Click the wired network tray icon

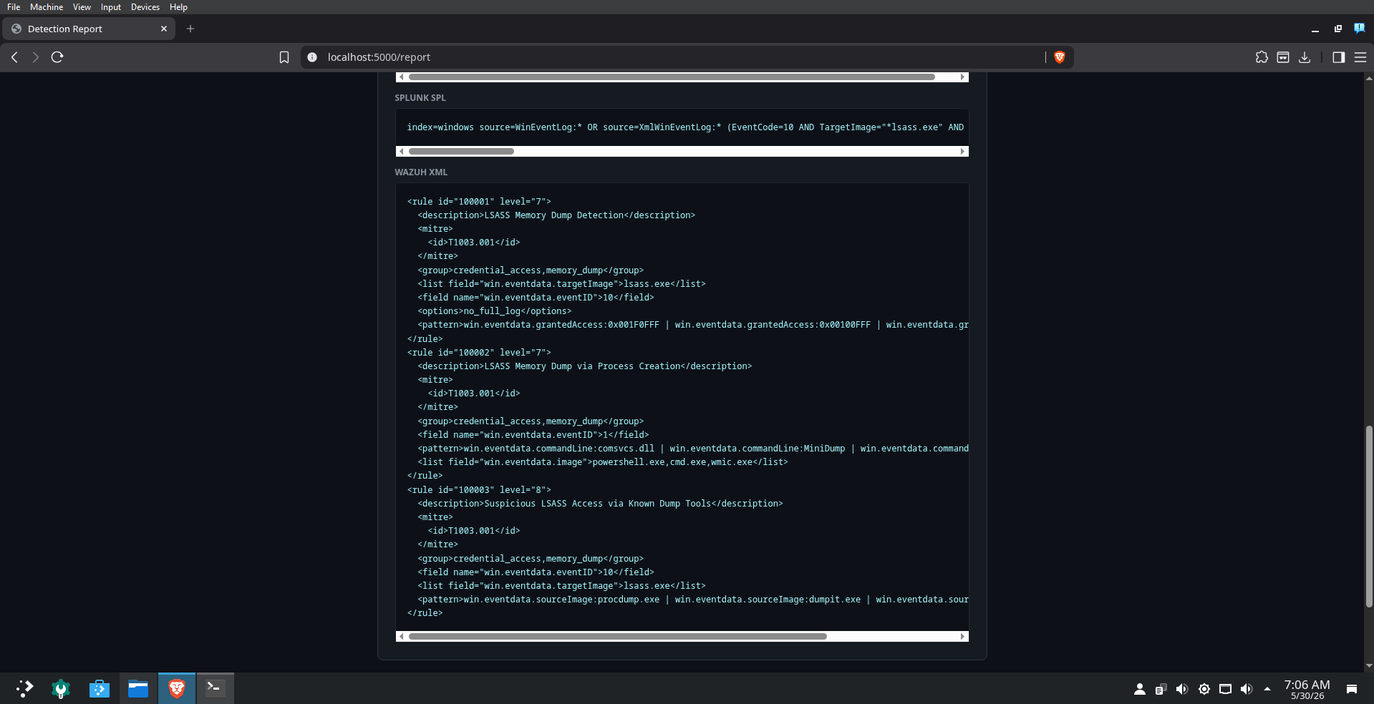click(1226, 689)
